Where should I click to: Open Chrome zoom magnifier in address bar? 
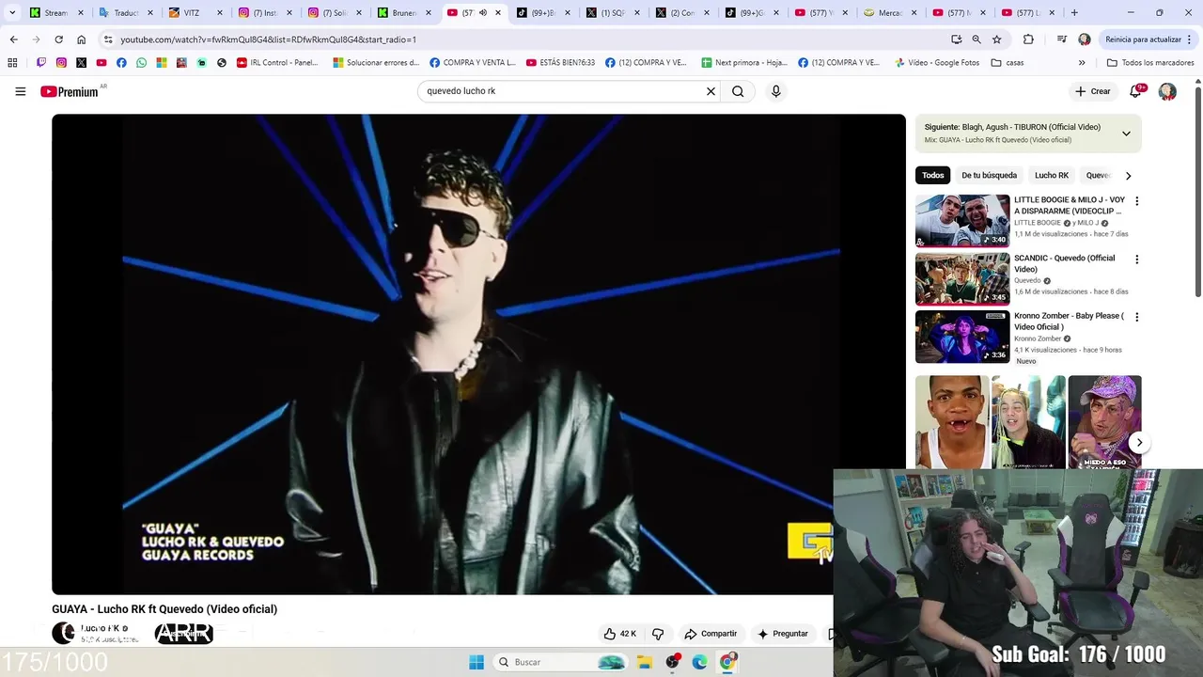[x=976, y=39]
